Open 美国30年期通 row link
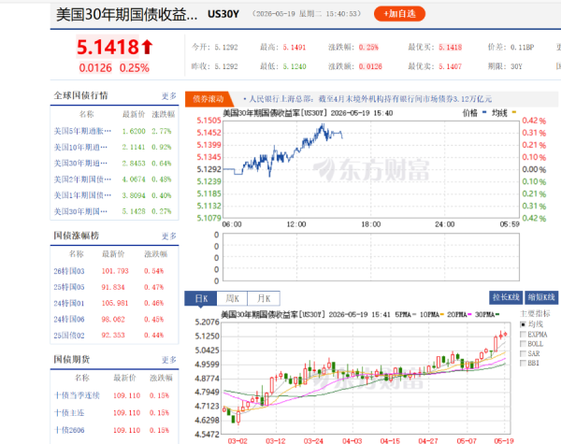The height and width of the screenshot is (444, 561). tap(80, 164)
